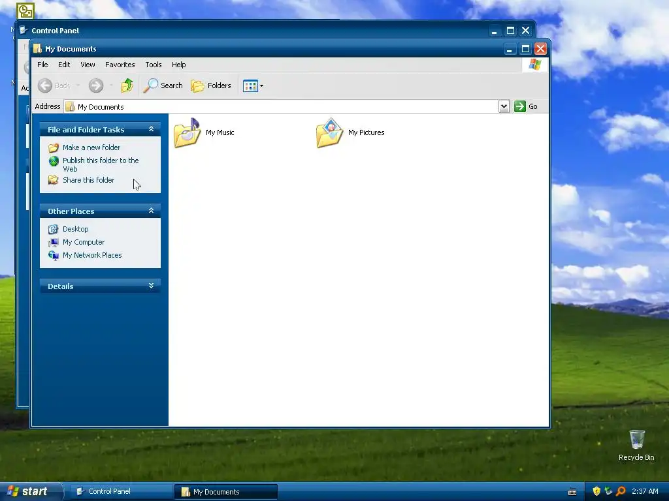Open the Start menu
Image resolution: width=669 pixels, height=501 pixels.
click(x=31, y=492)
